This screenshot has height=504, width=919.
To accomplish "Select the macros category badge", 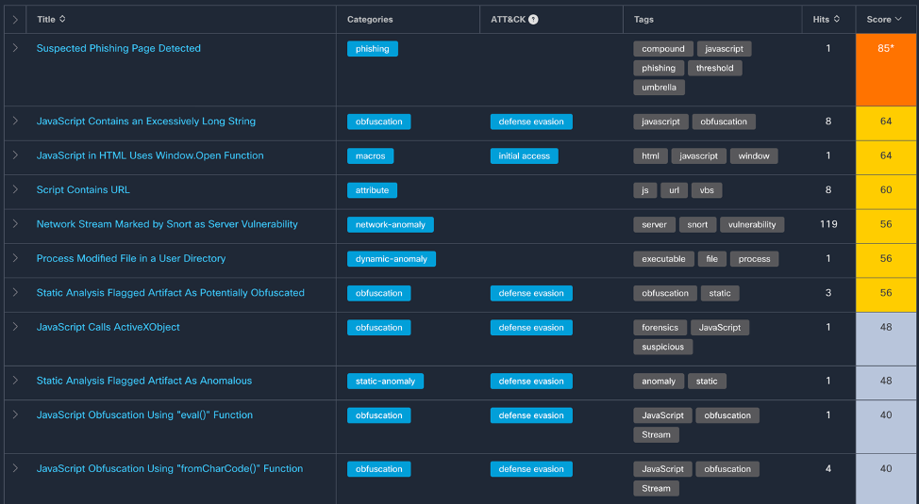I will coord(370,156).
